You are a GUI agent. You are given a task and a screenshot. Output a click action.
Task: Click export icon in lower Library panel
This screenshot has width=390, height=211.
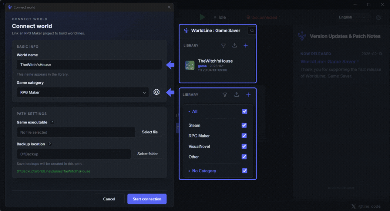coord(237,95)
